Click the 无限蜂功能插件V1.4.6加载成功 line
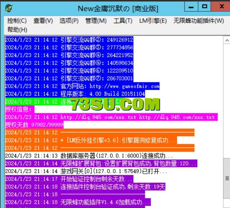Viewport: 230px width, 208px height. pyautogui.click(x=78, y=202)
